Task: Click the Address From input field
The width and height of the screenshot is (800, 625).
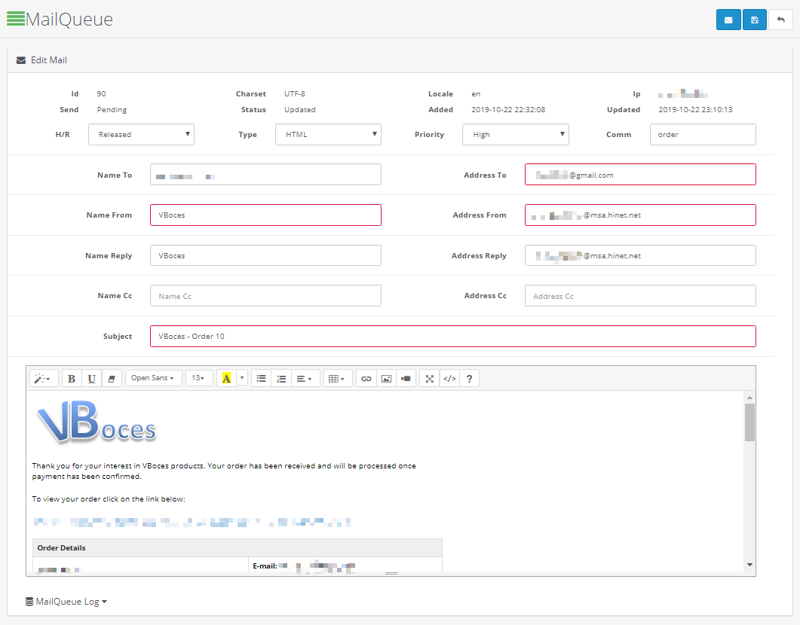Action: click(640, 215)
